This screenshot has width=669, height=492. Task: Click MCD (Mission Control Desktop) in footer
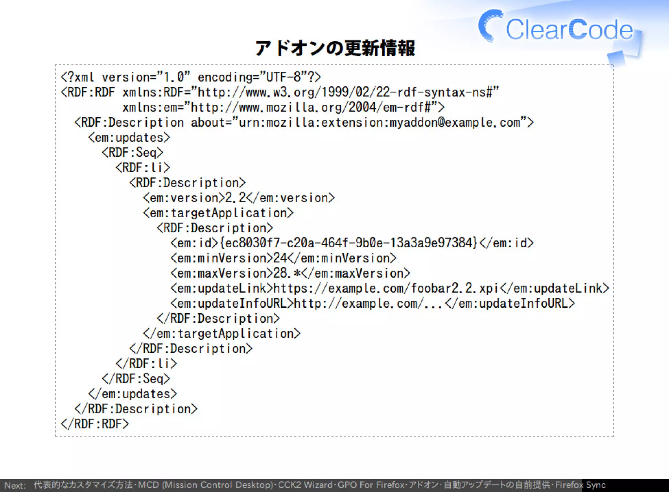pos(205,485)
